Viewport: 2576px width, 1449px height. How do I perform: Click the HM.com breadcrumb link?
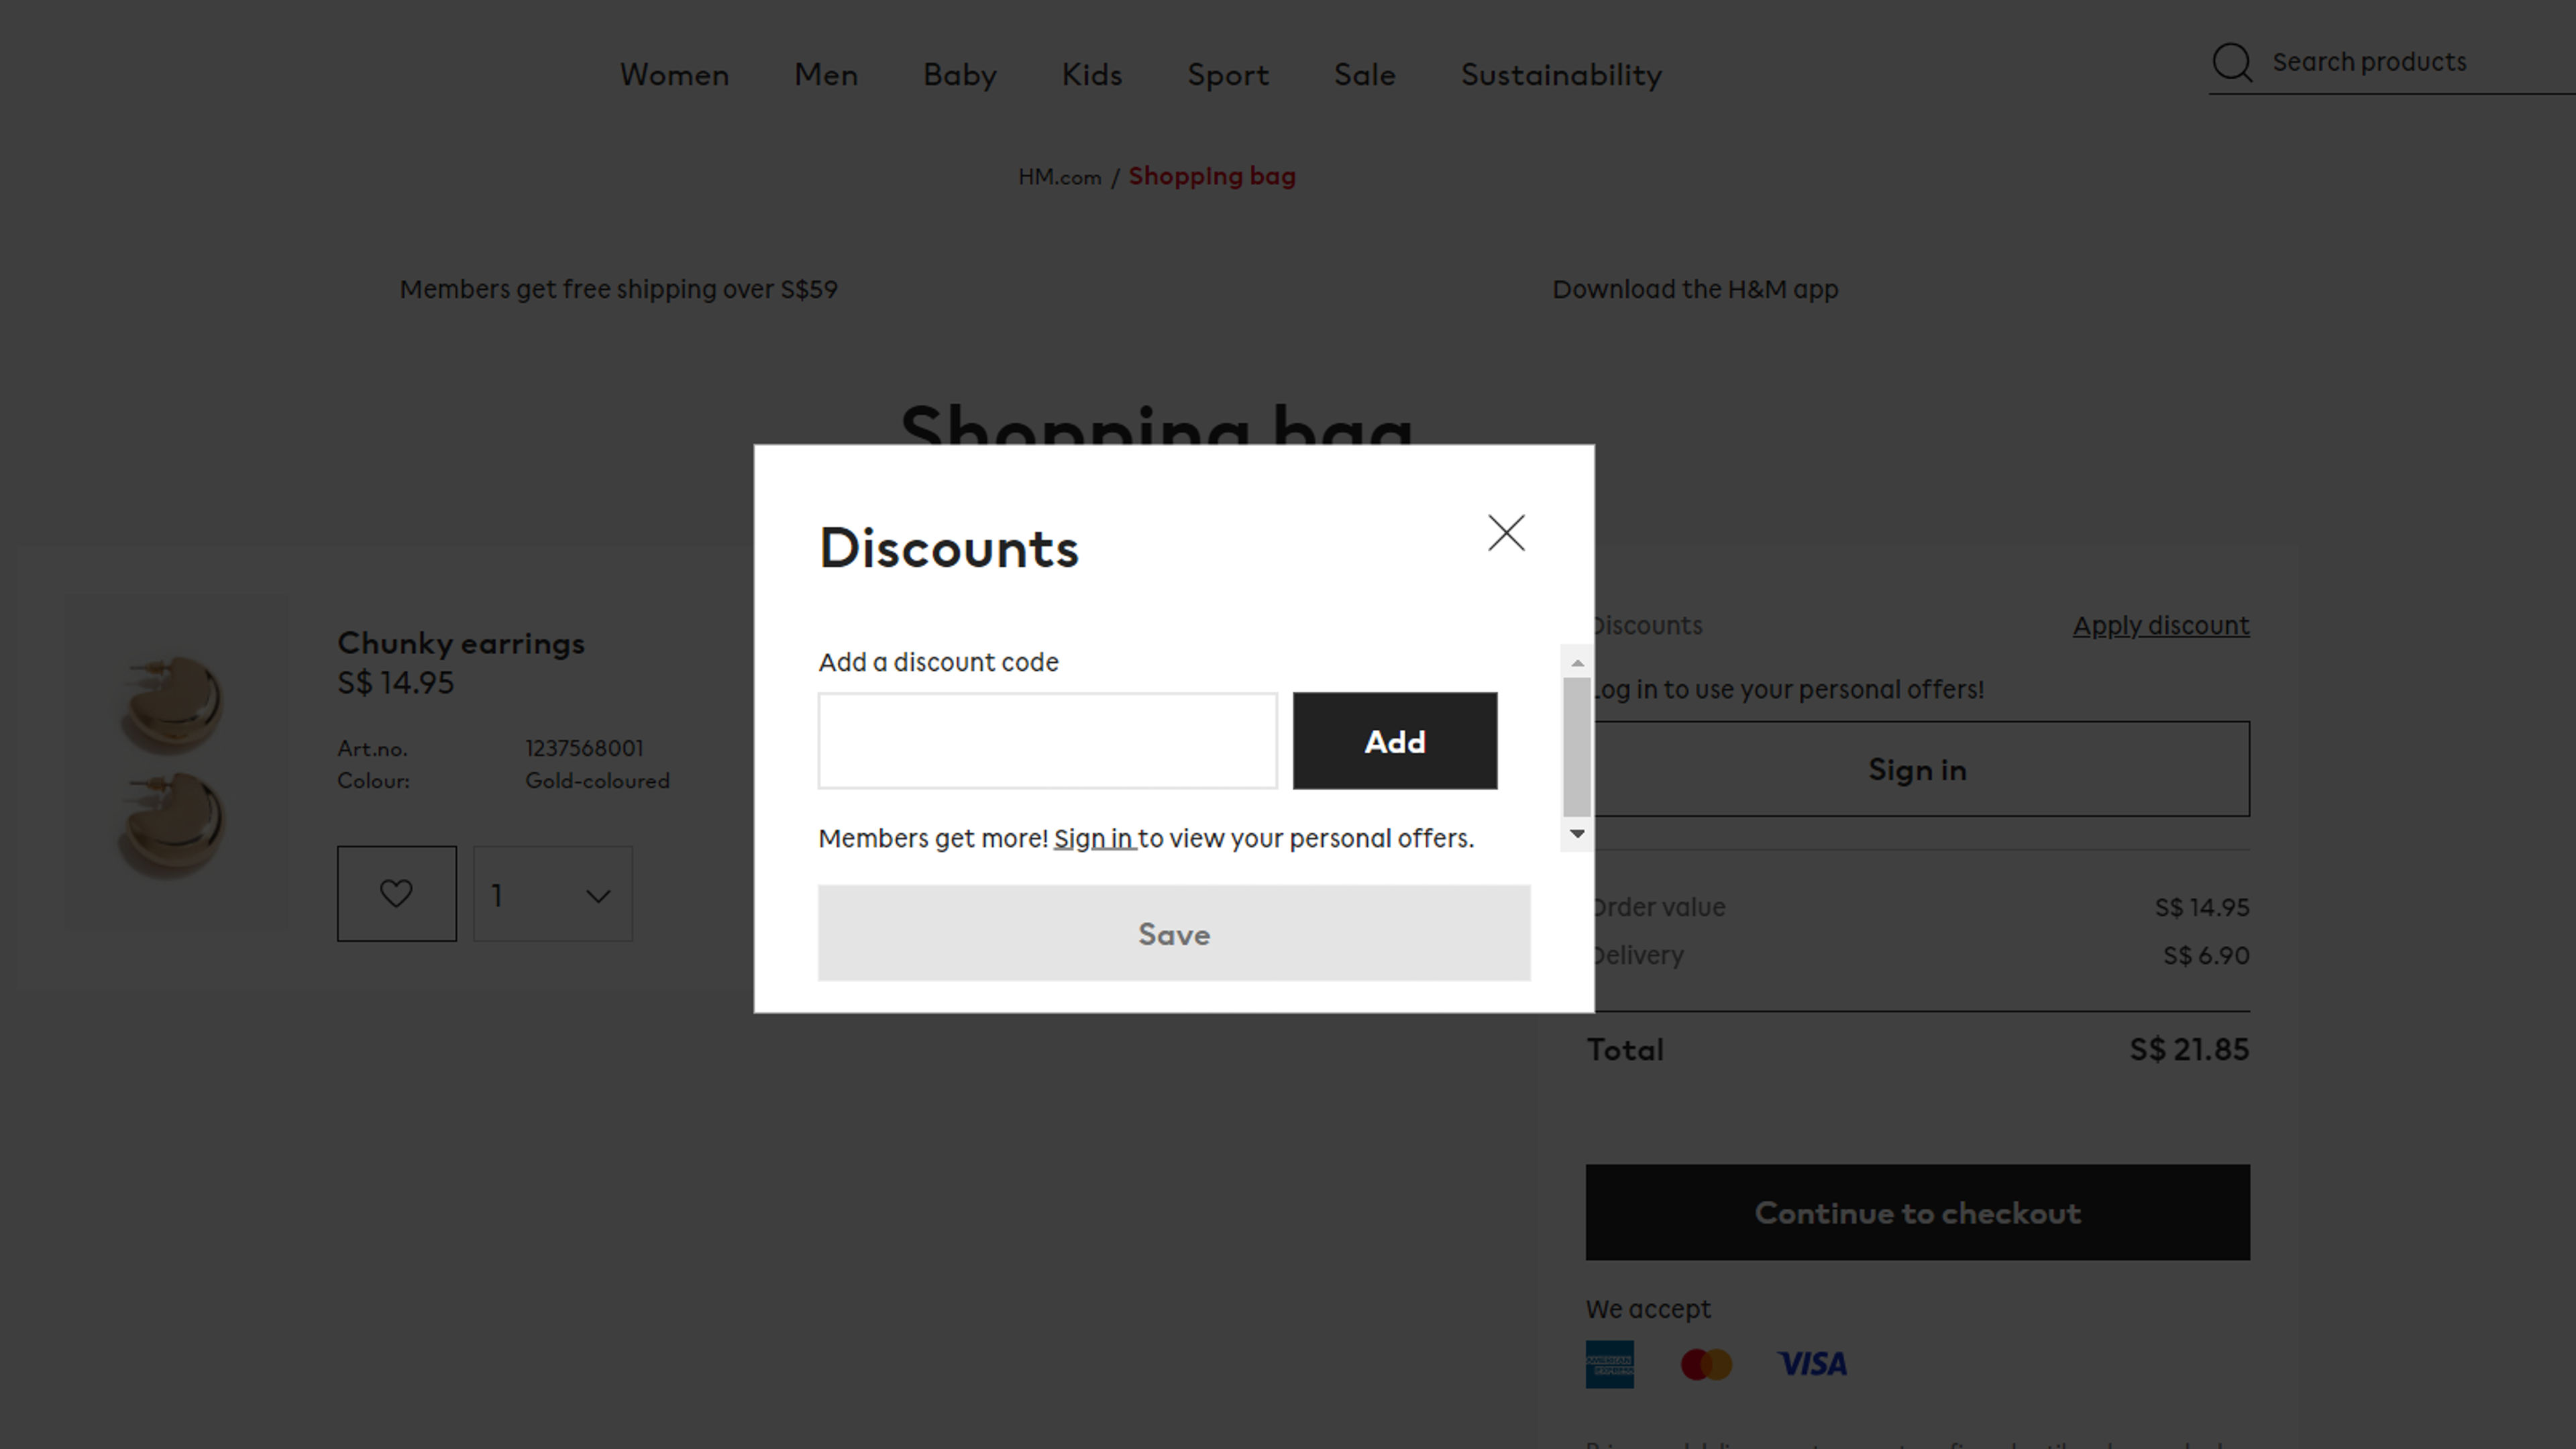1059,177
